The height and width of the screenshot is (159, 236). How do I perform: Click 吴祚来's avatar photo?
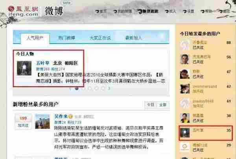42,121
